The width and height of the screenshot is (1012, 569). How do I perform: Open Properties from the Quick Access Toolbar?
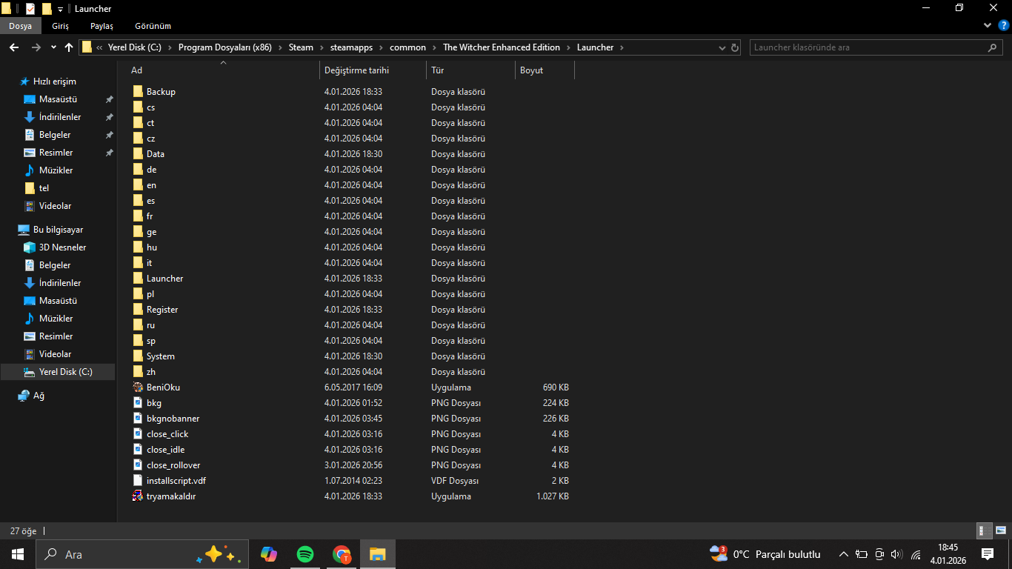coord(30,9)
